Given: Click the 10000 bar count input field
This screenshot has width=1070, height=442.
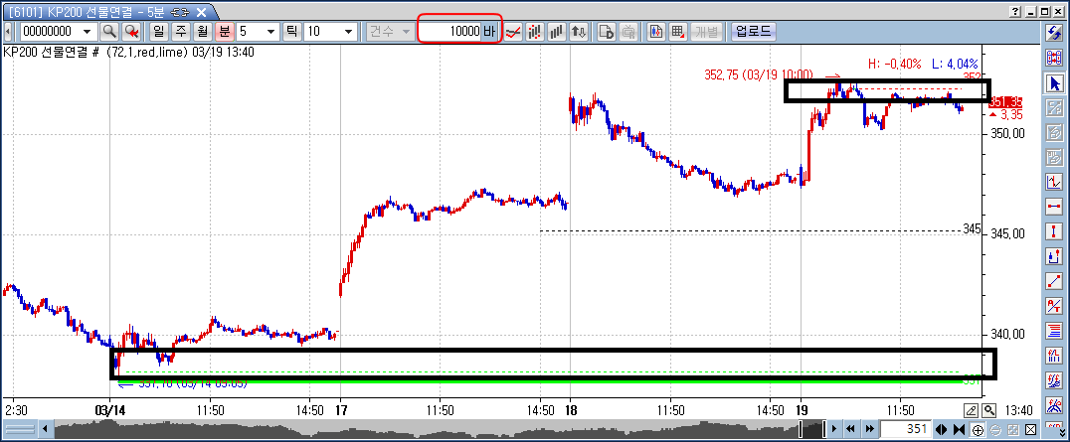Looking at the screenshot, I should coord(451,31).
